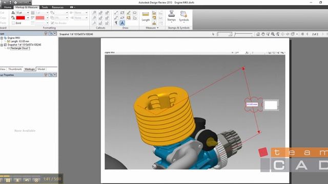Select the Length measure tool

click(146, 16)
